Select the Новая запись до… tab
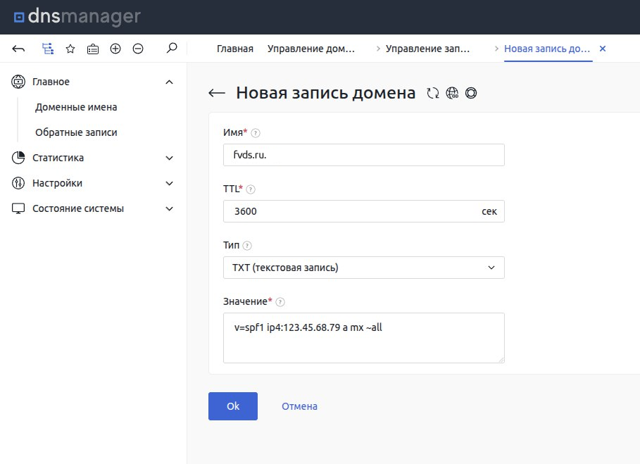640x464 pixels. (547, 49)
